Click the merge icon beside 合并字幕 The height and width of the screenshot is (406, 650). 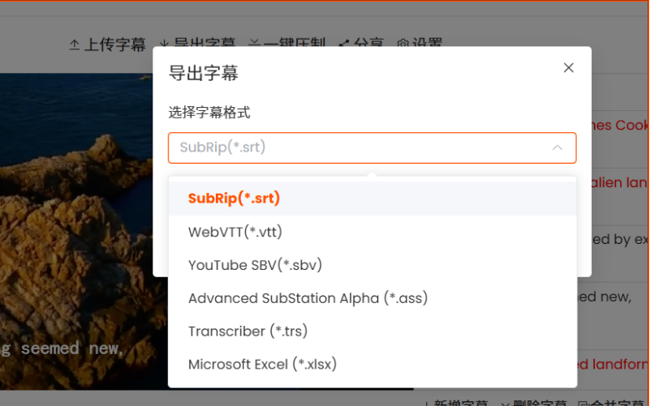coord(583,404)
